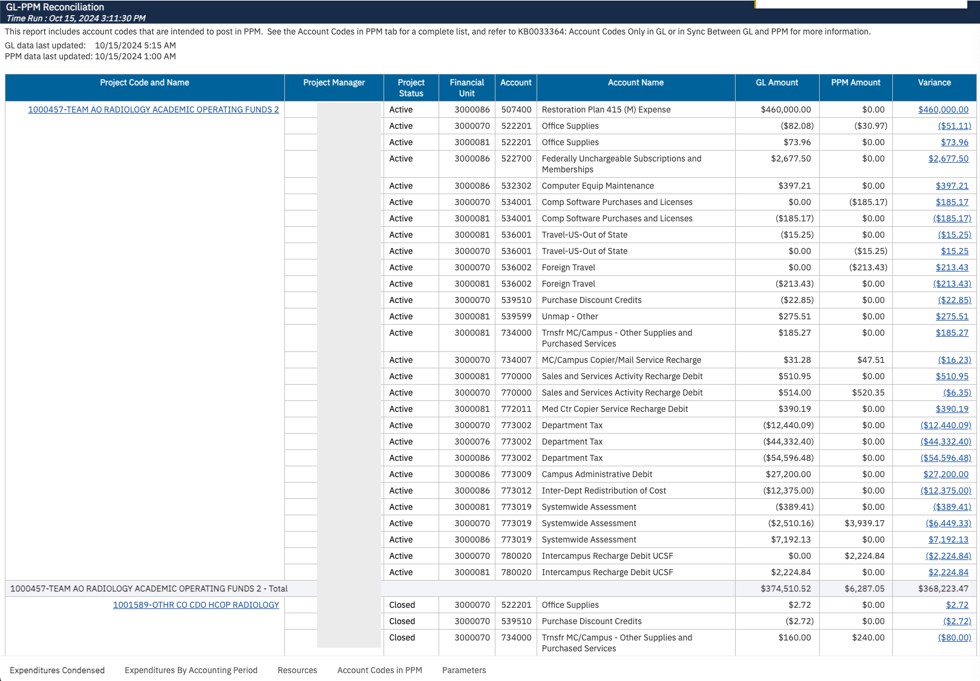Go to Account Codes in PPM tab

pyautogui.click(x=379, y=670)
